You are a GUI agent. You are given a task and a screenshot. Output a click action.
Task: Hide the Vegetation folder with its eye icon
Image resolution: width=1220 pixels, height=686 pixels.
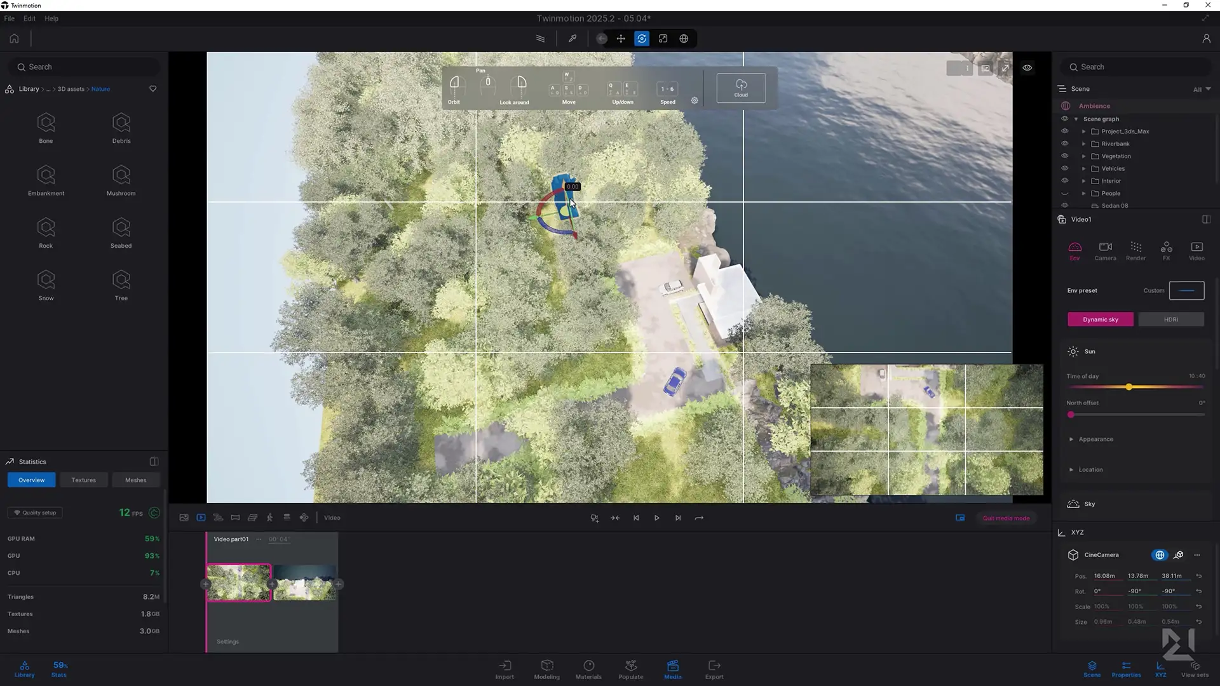coord(1065,156)
